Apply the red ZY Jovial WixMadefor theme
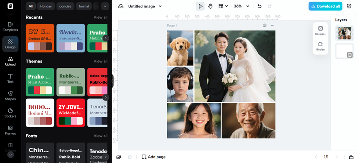The image size is (358, 163). point(71,113)
